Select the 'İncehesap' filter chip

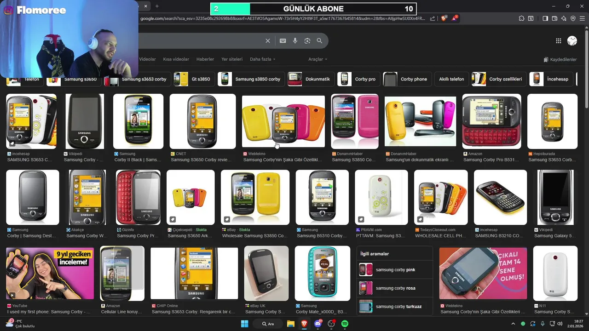coord(551,79)
